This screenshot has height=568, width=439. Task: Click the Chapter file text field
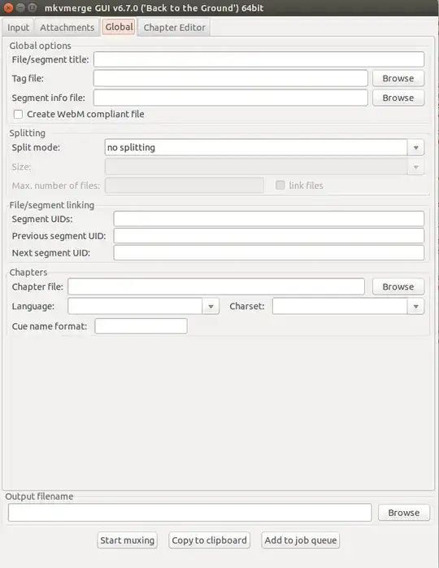click(x=216, y=286)
